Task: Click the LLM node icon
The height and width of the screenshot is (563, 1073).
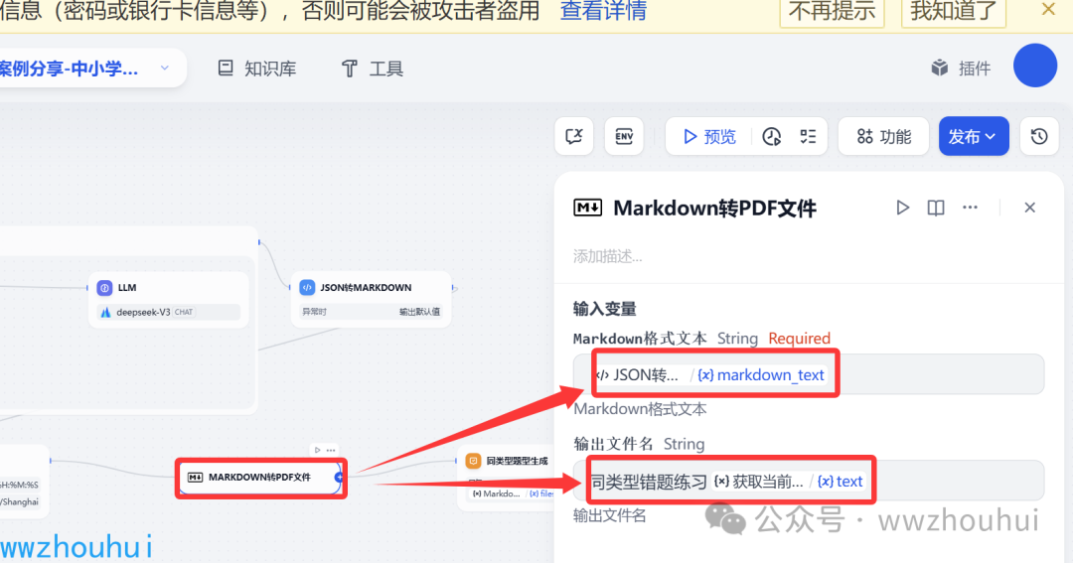Action: coord(104,287)
